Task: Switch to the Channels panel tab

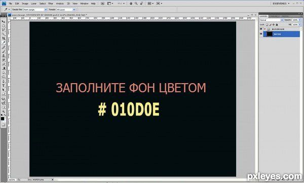Action: point(274,16)
